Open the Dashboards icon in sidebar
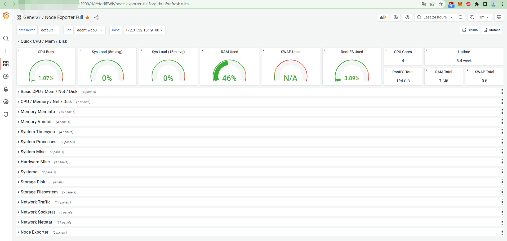Screen dimensions: 507x241 [6, 64]
